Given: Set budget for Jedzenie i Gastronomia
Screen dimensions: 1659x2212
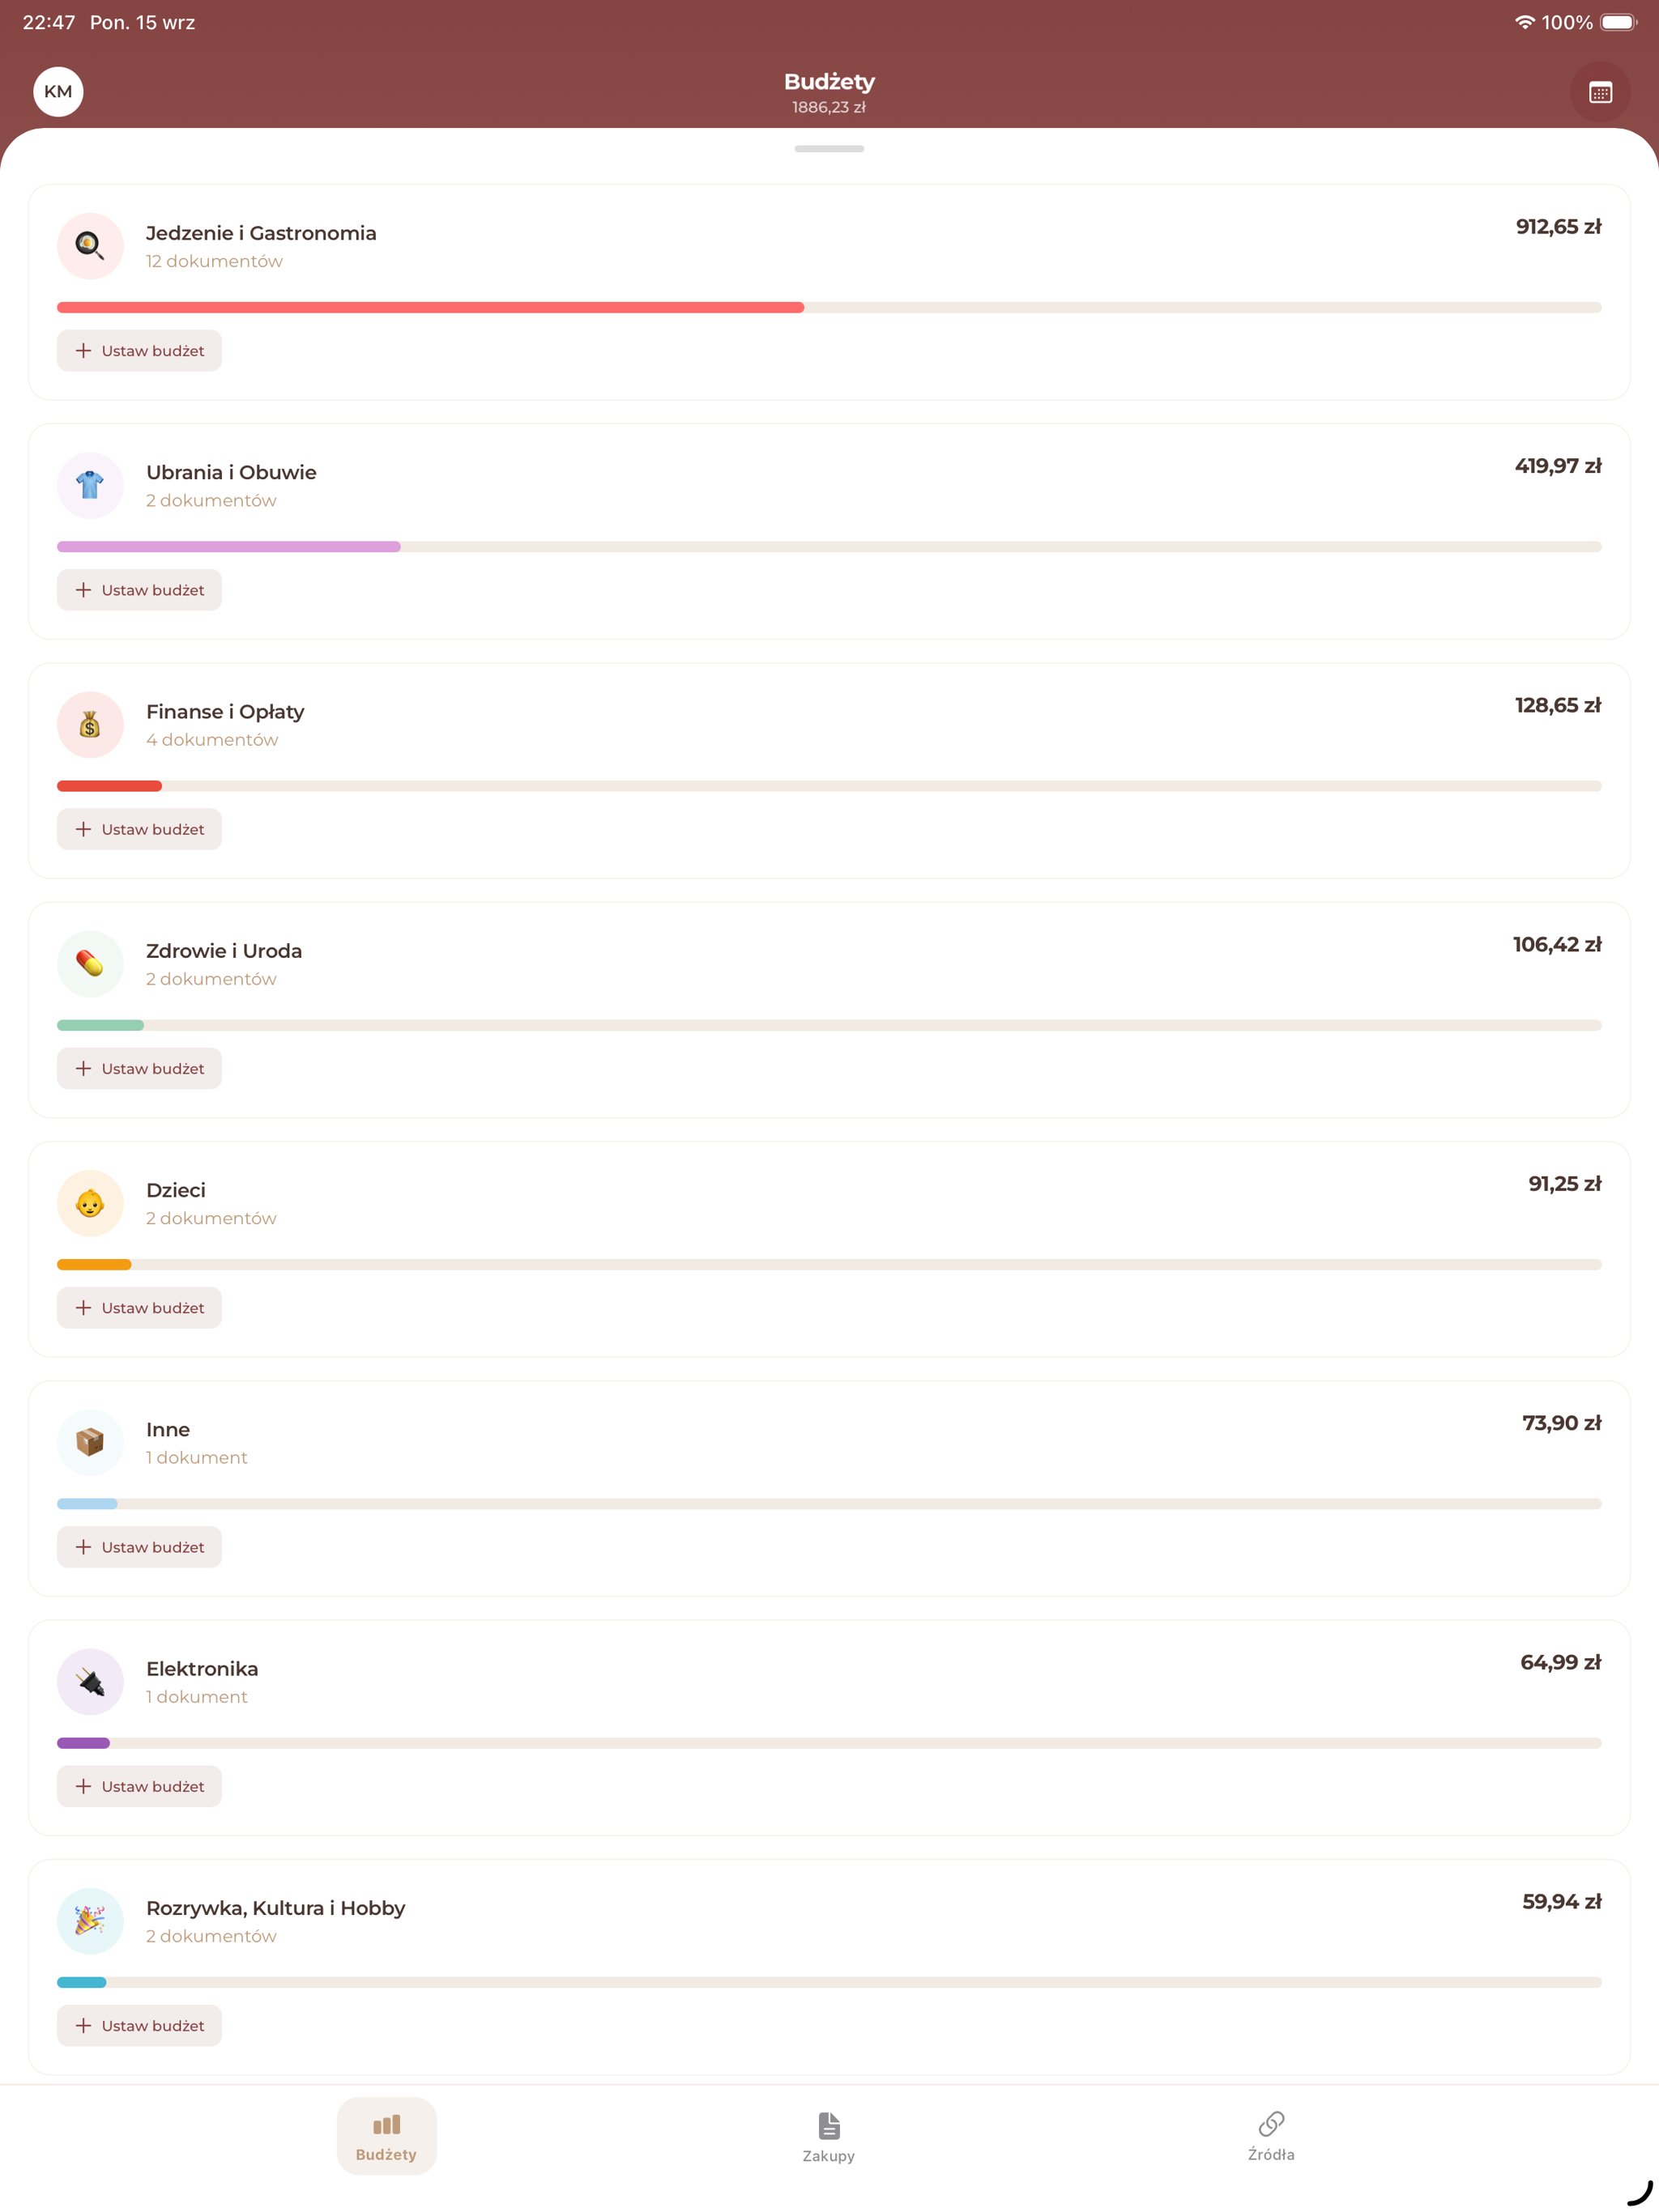Looking at the screenshot, I should tap(139, 351).
